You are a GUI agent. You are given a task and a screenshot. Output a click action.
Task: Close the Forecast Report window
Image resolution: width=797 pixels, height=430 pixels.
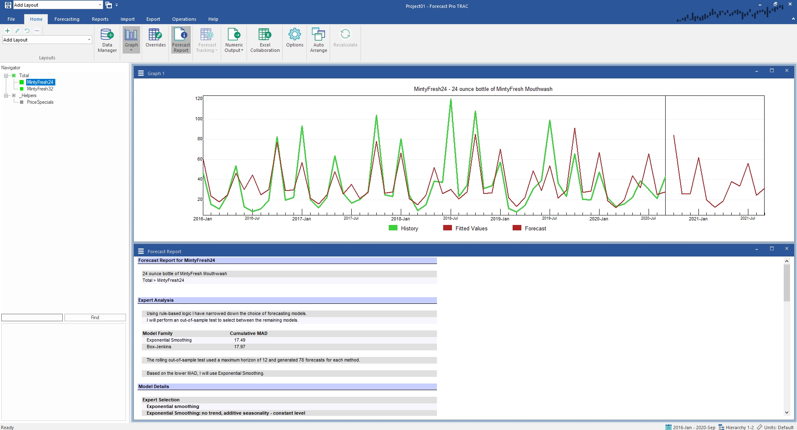pos(787,249)
